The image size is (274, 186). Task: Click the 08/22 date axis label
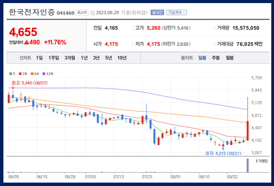coord(232,177)
